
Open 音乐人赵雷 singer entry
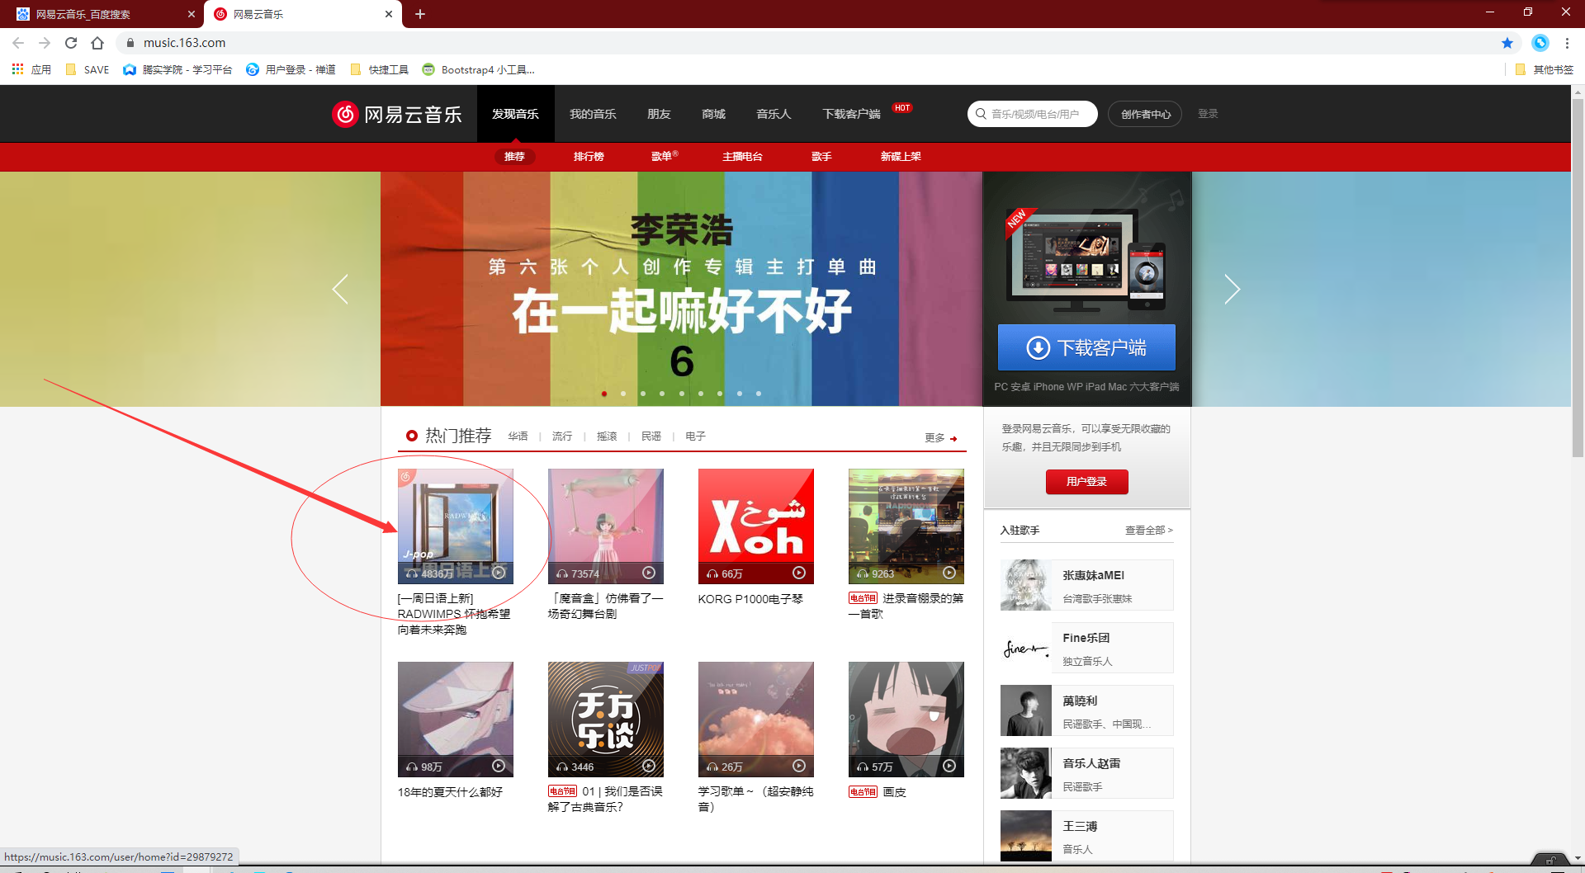pyautogui.click(x=1086, y=773)
